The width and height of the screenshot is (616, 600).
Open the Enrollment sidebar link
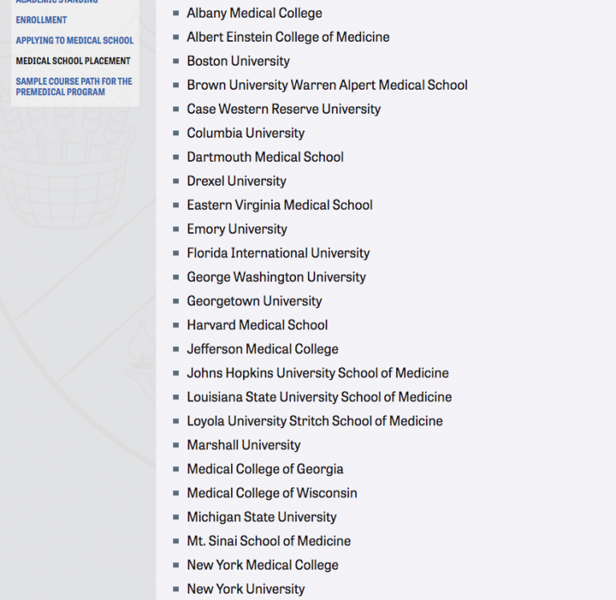[x=41, y=20]
